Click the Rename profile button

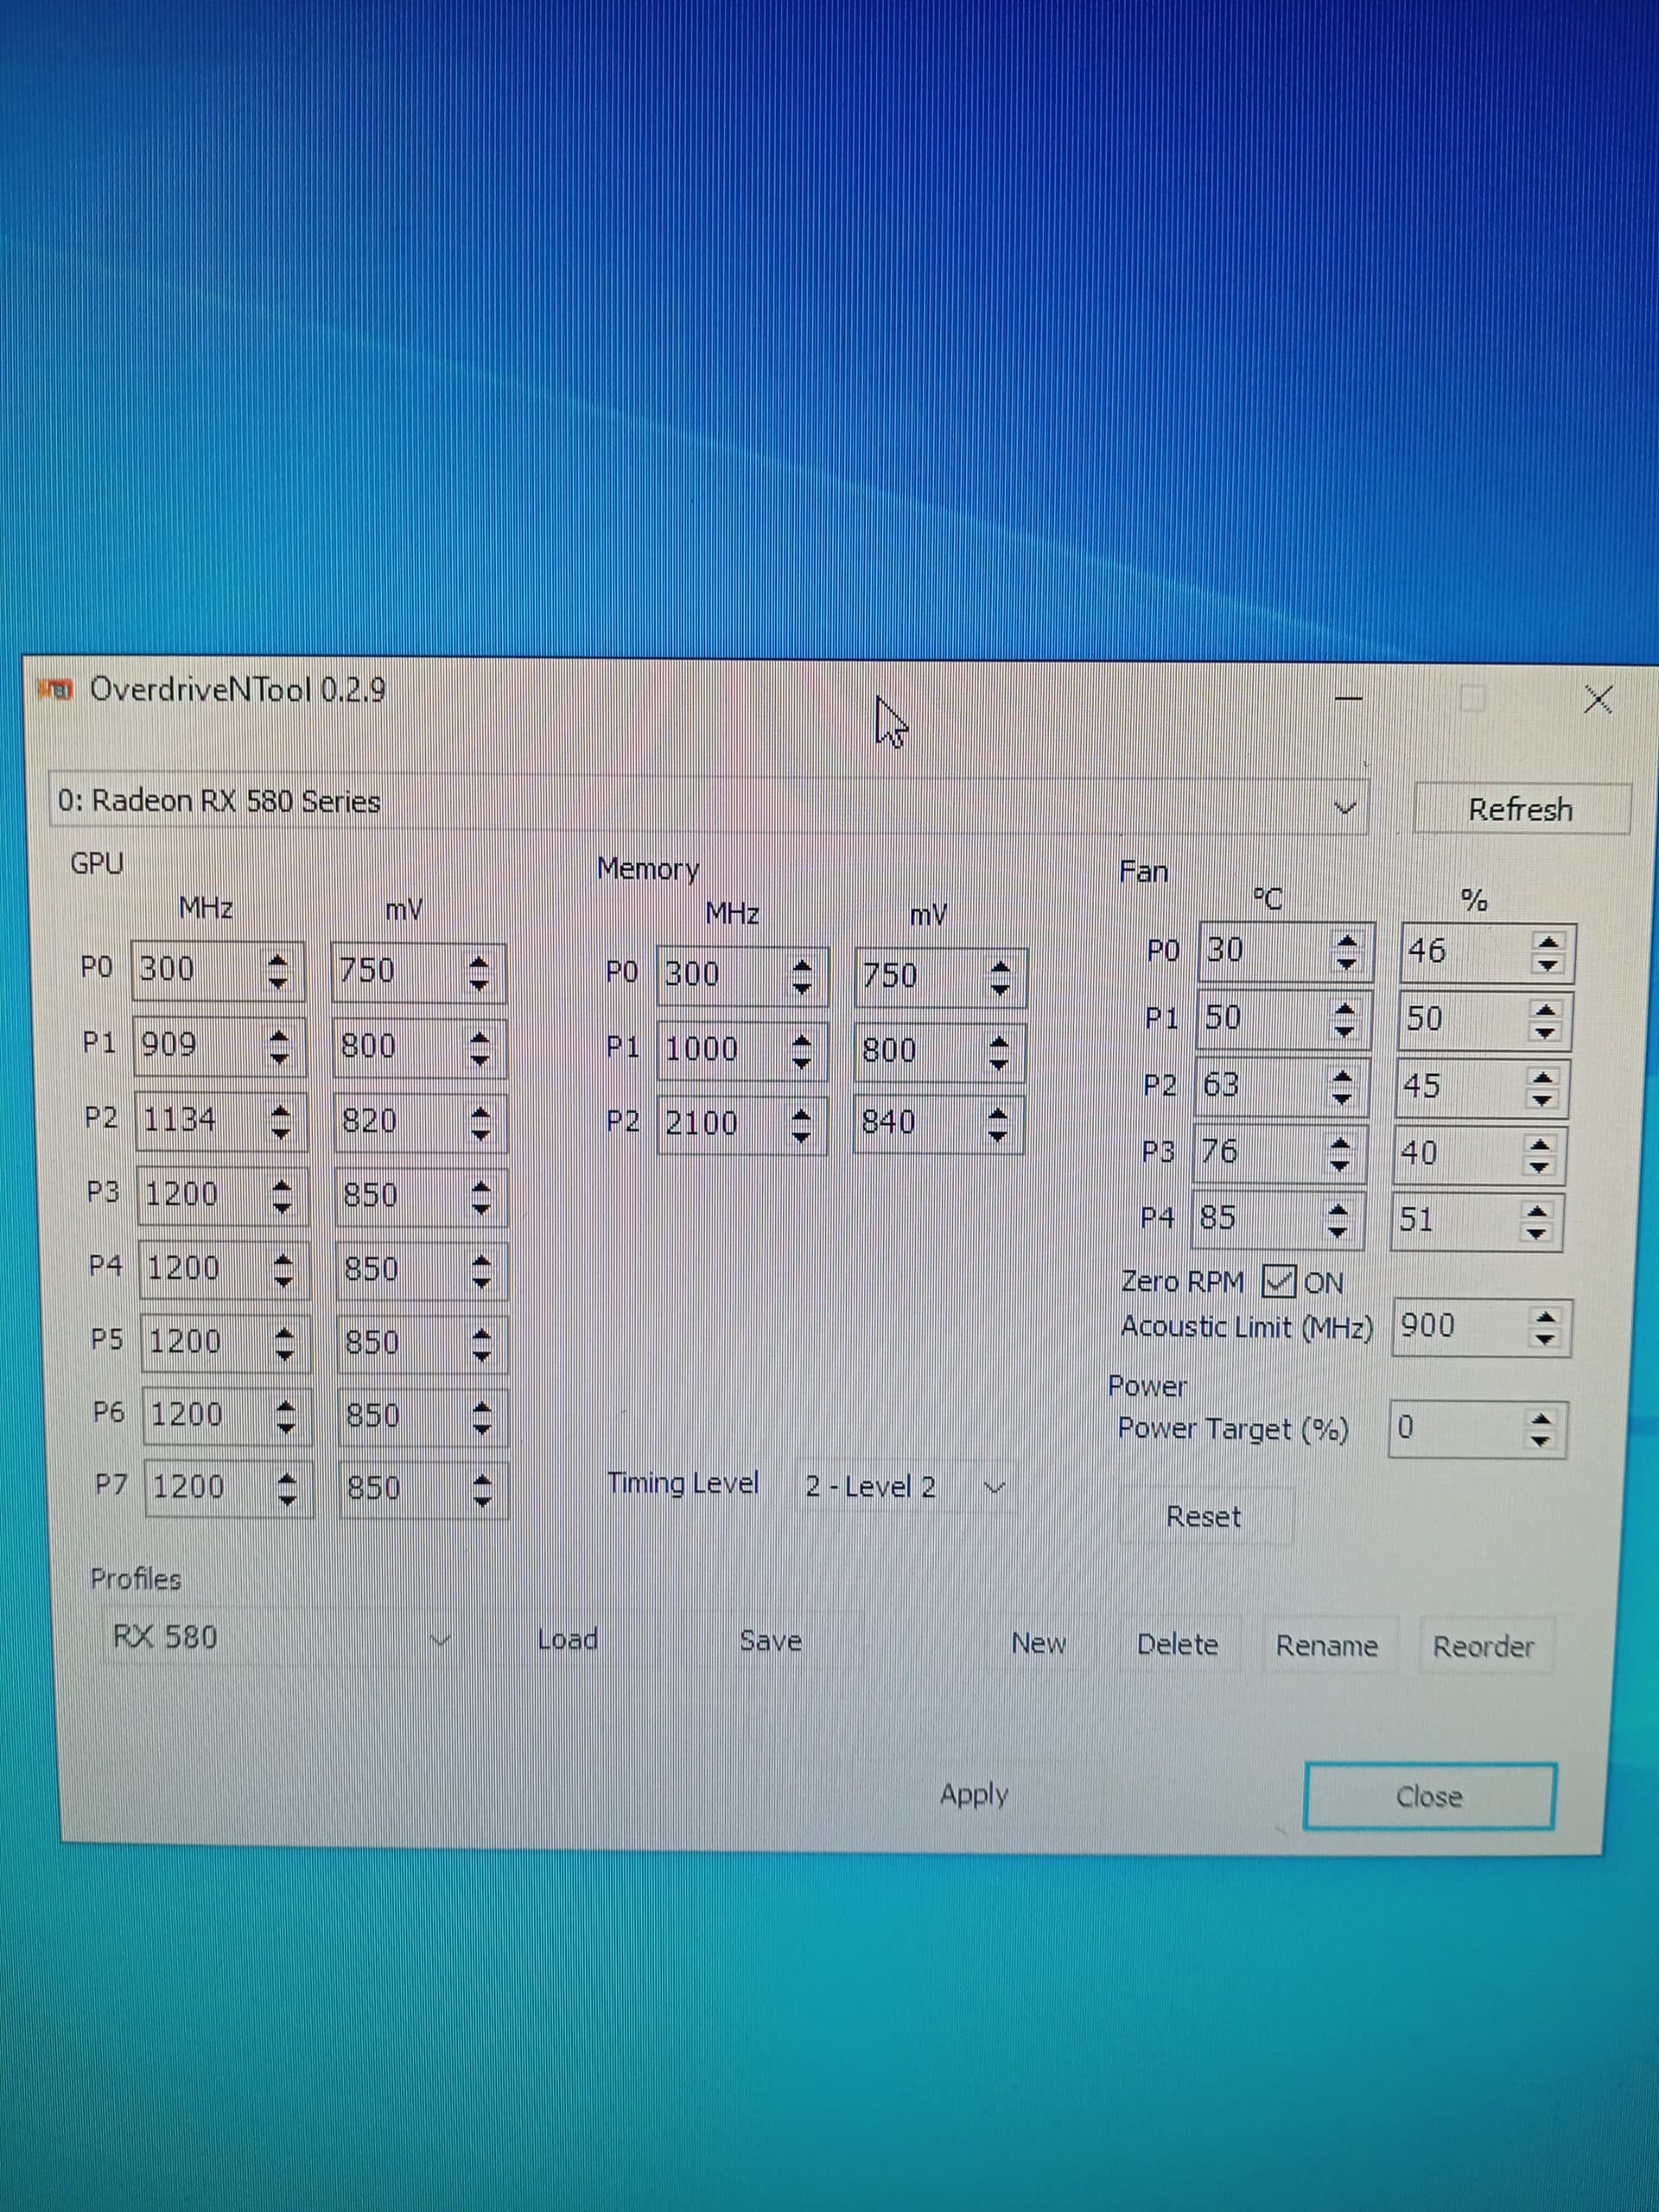[1326, 1645]
